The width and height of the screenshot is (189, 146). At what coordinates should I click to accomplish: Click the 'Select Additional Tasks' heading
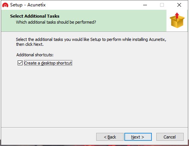[35, 16]
